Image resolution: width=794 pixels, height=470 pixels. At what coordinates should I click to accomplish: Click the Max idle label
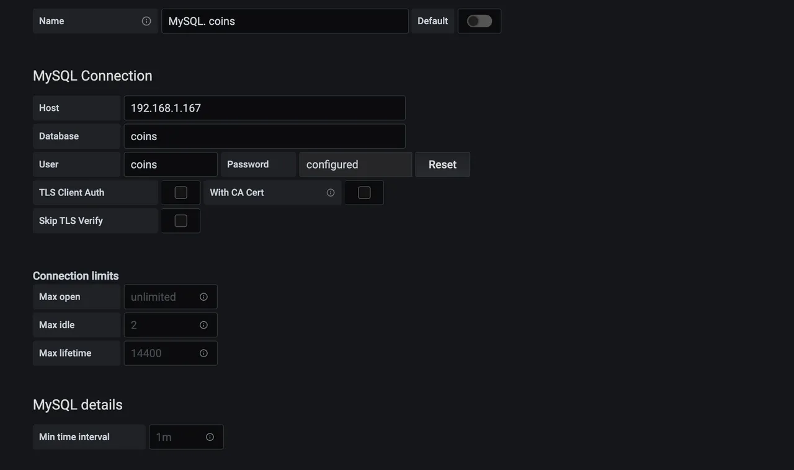[56, 325]
